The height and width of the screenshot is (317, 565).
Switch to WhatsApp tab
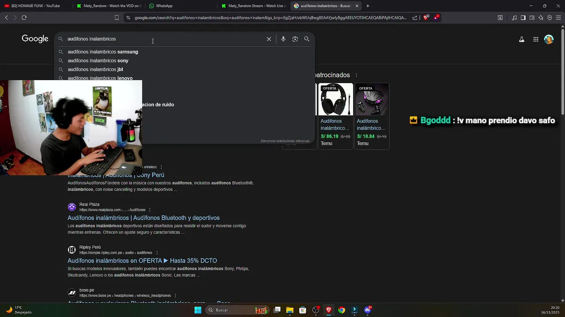click(x=181, y=6)
